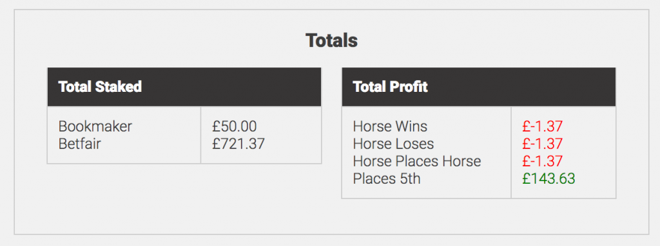
Task: Click the Total Profit values cell
Action: 563,152
